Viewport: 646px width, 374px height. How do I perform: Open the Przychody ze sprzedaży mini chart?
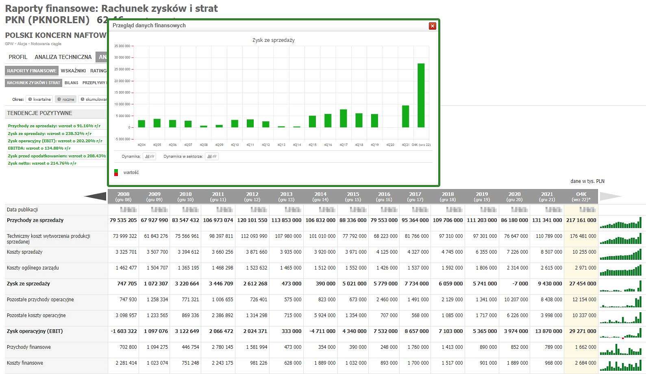point(621,223)
